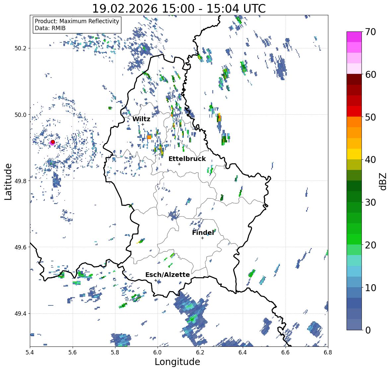Click the plus marker below Wiltz label

143,125
